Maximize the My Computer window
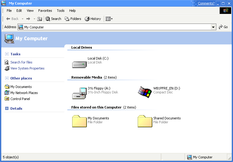This screenshot has width=233, height=162. point(223,3)
